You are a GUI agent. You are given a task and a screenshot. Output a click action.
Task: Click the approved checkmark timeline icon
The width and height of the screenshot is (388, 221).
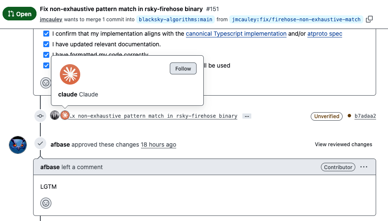pos(40,144)
